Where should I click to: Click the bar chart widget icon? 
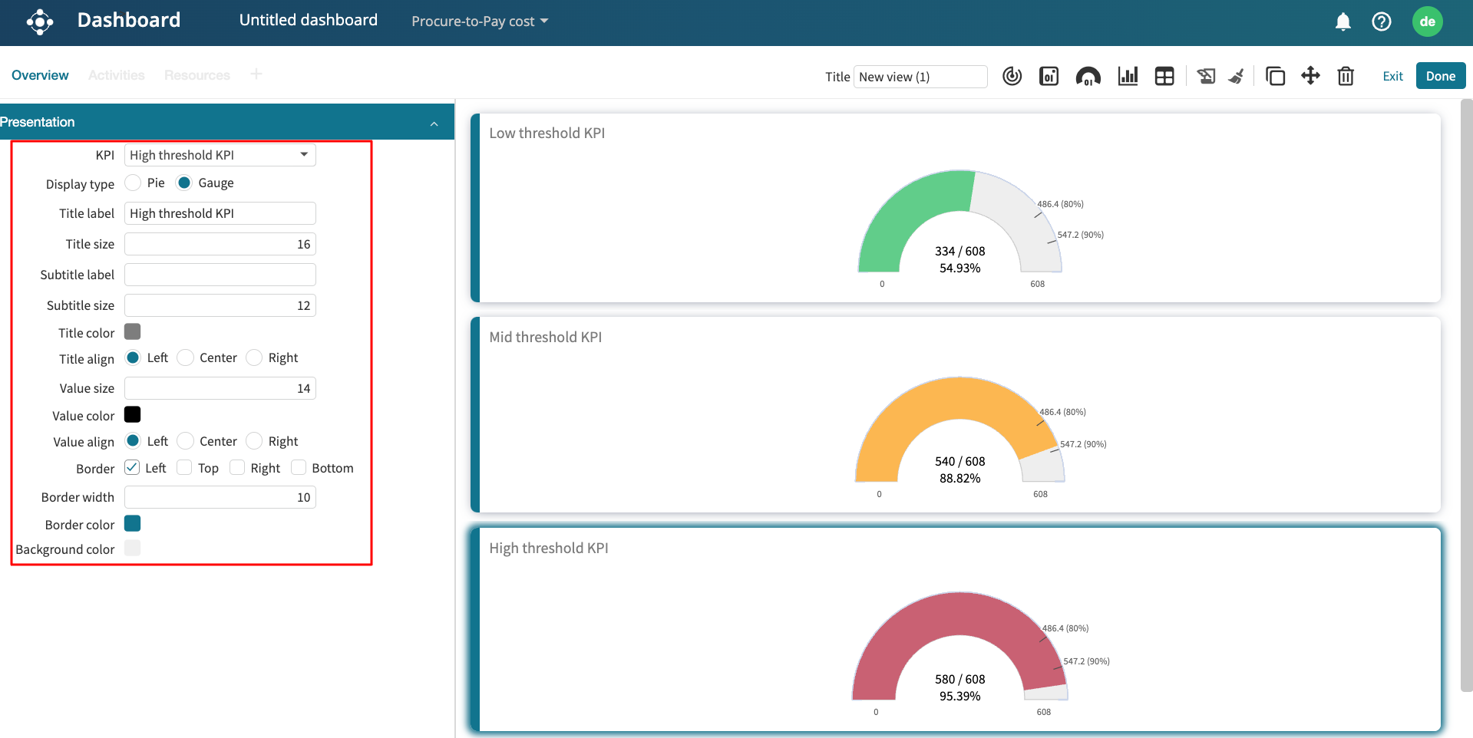1128,76
